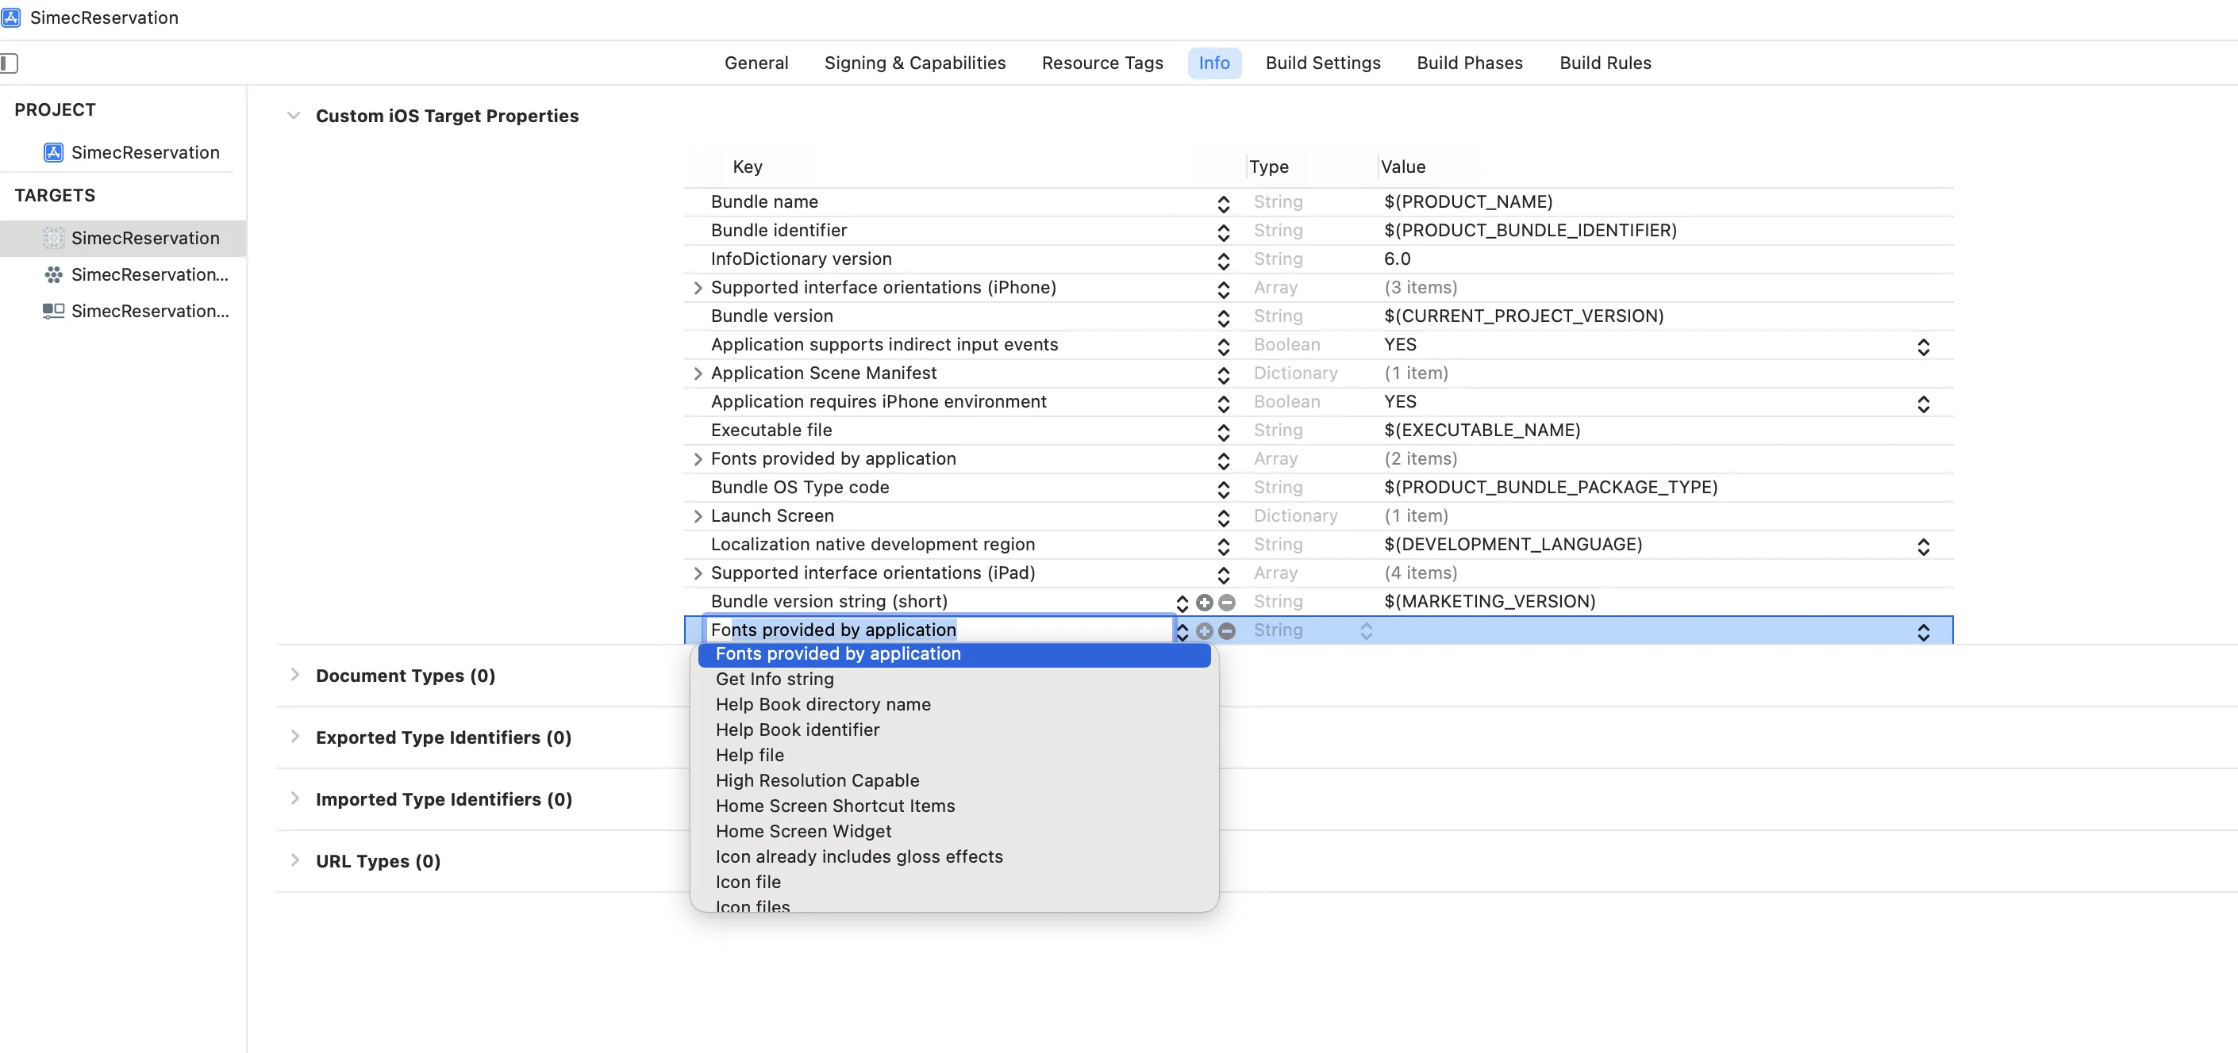The width and height of the screenshot is (2238, 1053).
Task: Expand the Application Scene Manifest row
Action: (698, 373)
